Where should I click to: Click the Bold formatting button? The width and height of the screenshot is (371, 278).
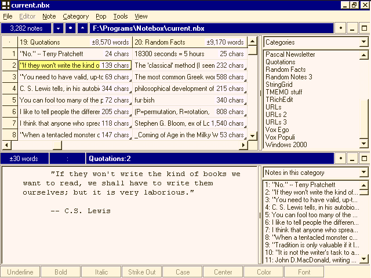[x=61, y=272]
